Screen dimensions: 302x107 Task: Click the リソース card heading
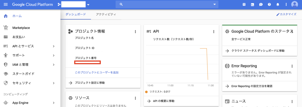tap(82, 98)
